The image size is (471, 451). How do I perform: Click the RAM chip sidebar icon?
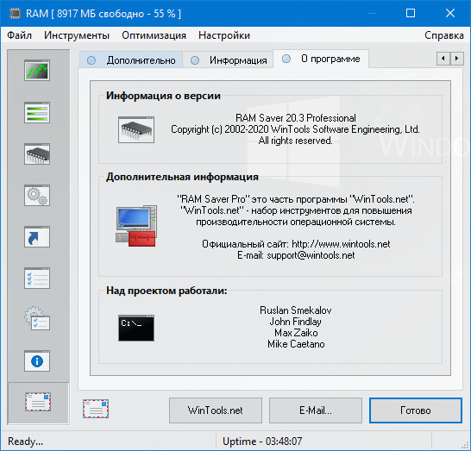[x=37, y=153]
